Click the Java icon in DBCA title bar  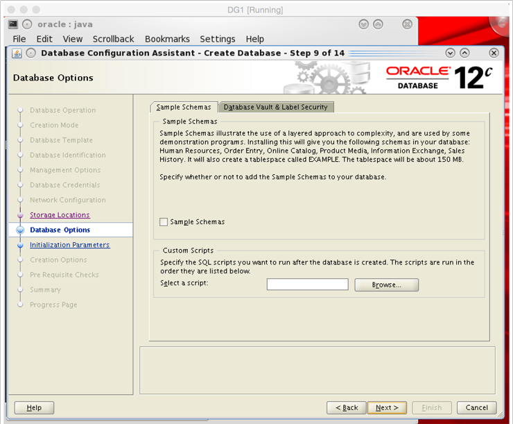point(17,53)
